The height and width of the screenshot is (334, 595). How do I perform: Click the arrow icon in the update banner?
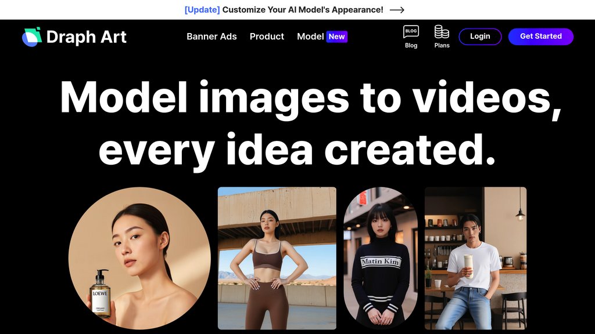(397, 10)
